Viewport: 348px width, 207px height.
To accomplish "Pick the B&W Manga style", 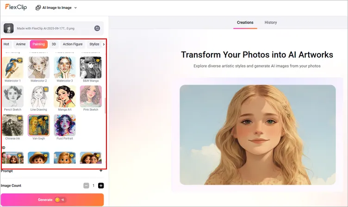I will coord(90,68).
